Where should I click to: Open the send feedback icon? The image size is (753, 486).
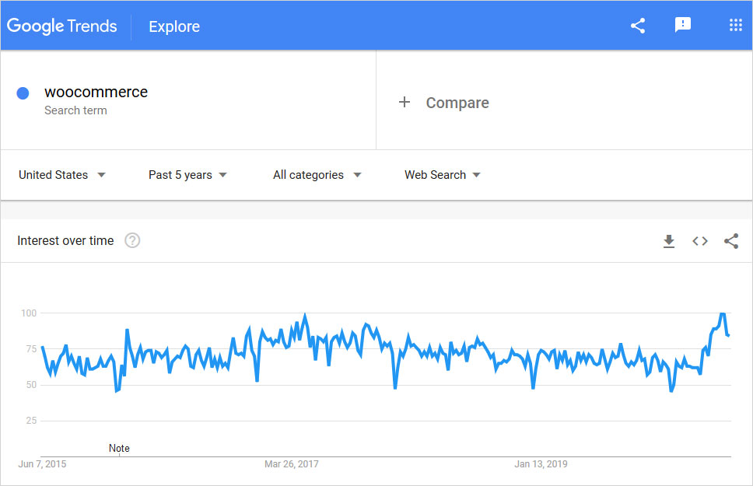682,26
